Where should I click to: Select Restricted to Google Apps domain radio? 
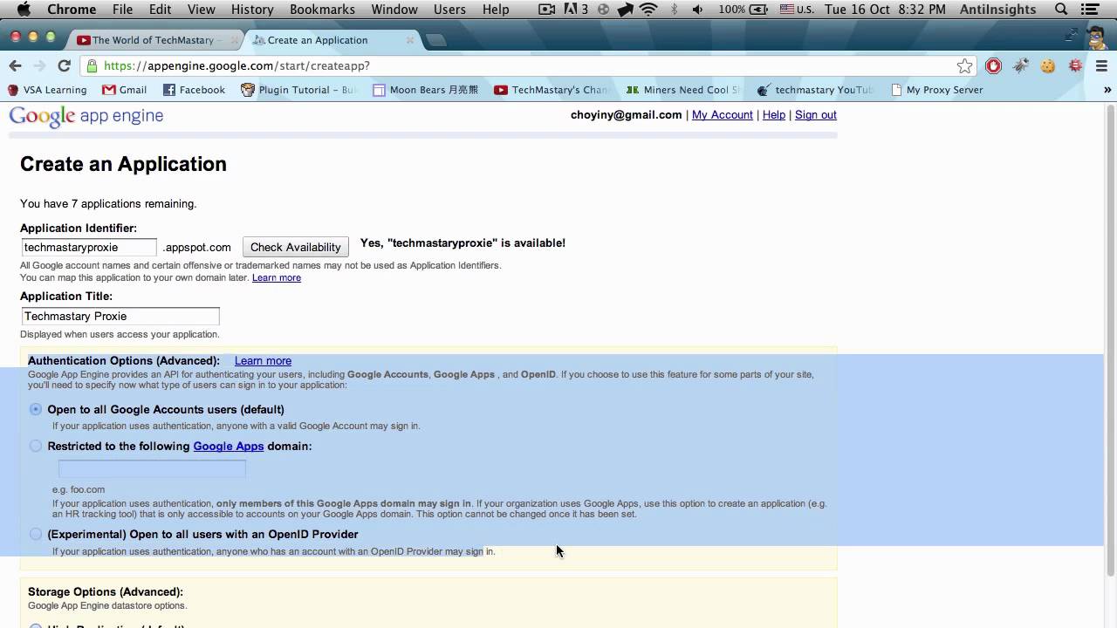tap(36, 446)
